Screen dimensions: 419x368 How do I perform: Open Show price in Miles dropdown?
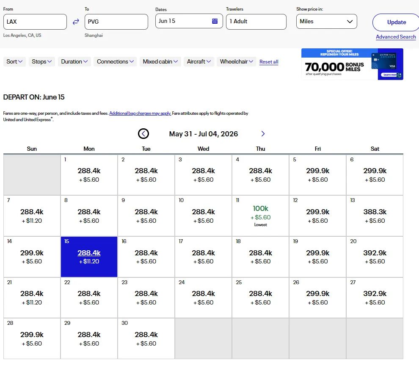click(x=326, y=22)
